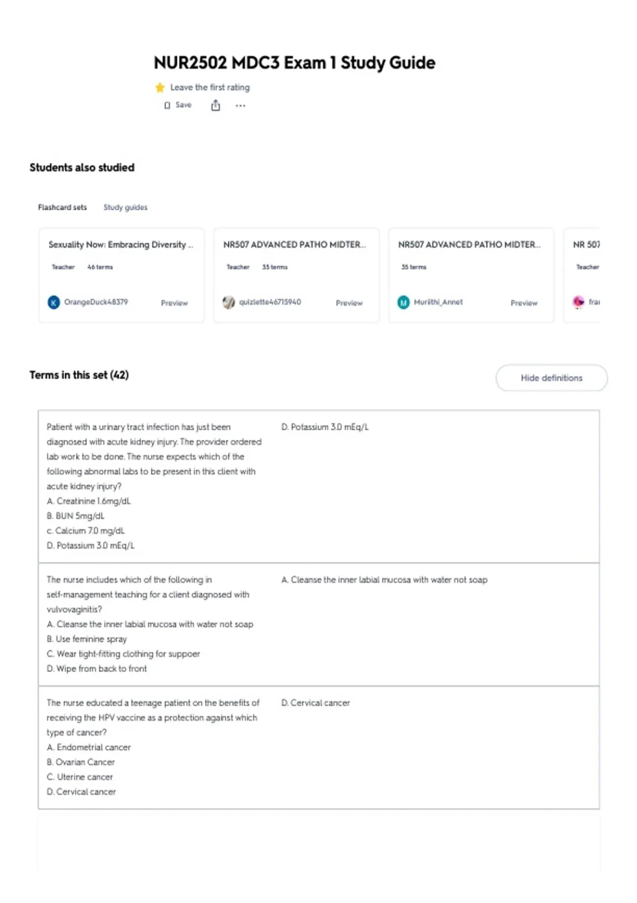
Task: Click the pink avatar on the NR 507 card
Action: pyautogui.click(x=578, y=302)
